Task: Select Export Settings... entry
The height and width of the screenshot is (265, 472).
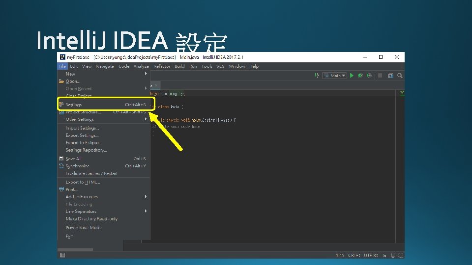Action: 104,135
